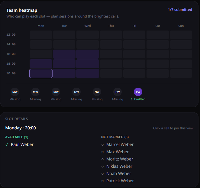Click the Mon column header
Viewport: 200px width, 188px height.
(41, 26)
